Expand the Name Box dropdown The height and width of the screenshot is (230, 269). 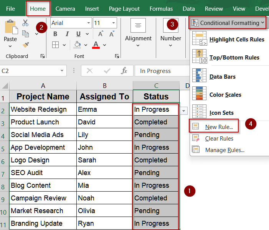(x=62, y=71)
